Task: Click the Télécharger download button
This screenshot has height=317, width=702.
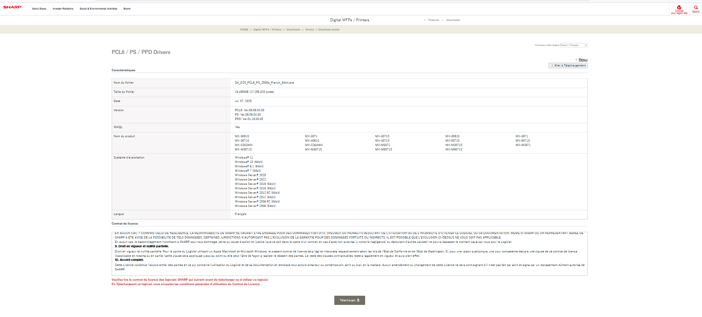Action: click(349, 300)
